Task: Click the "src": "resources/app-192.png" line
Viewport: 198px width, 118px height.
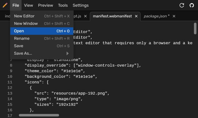Action: point(72,93)
